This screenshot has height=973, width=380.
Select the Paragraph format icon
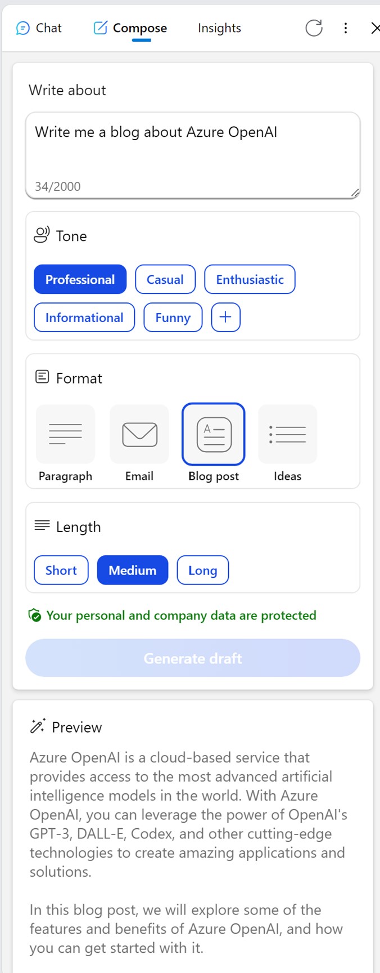pos(65,434)
